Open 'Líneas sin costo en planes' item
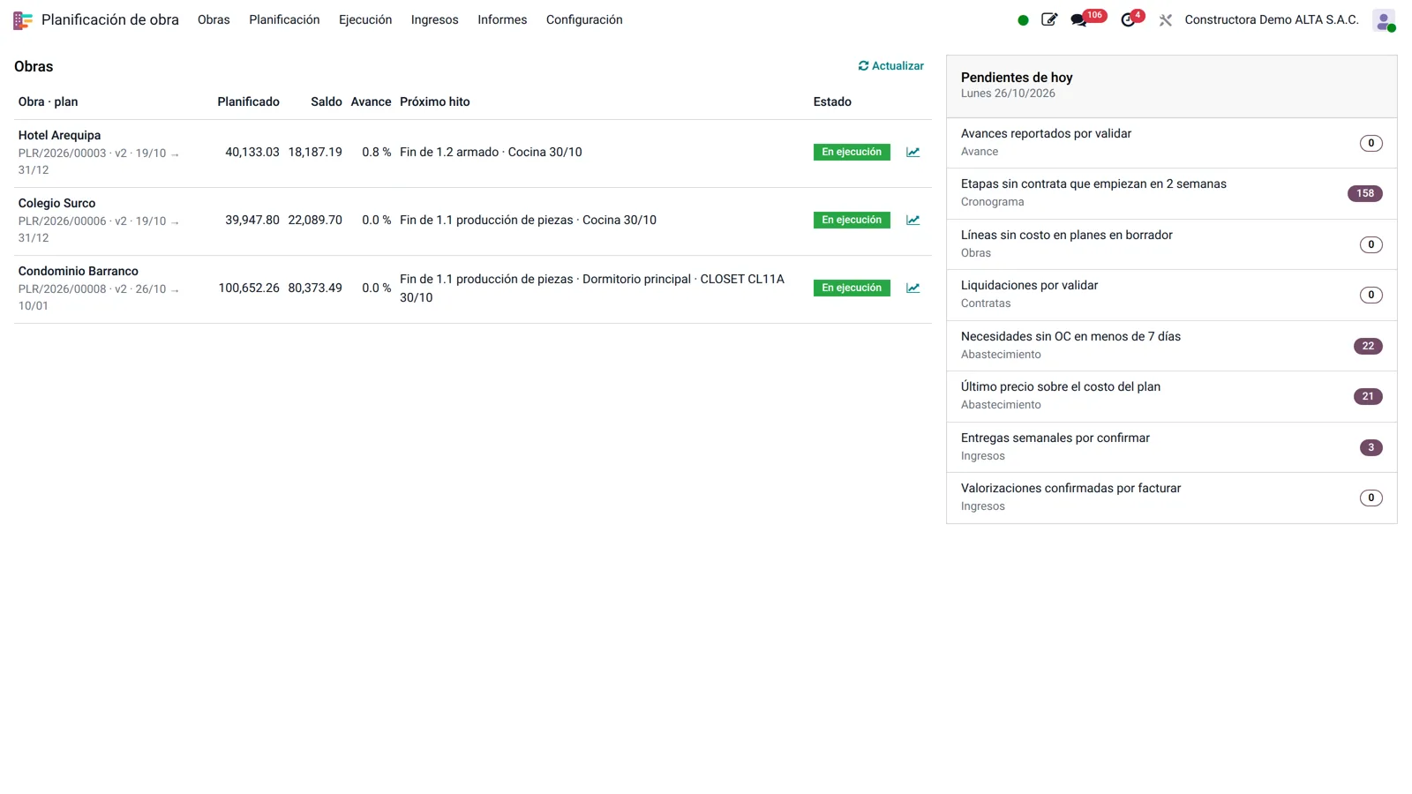Image resolution: width=1412 pixels, height=794 pixels. [x=1172, y=244]
